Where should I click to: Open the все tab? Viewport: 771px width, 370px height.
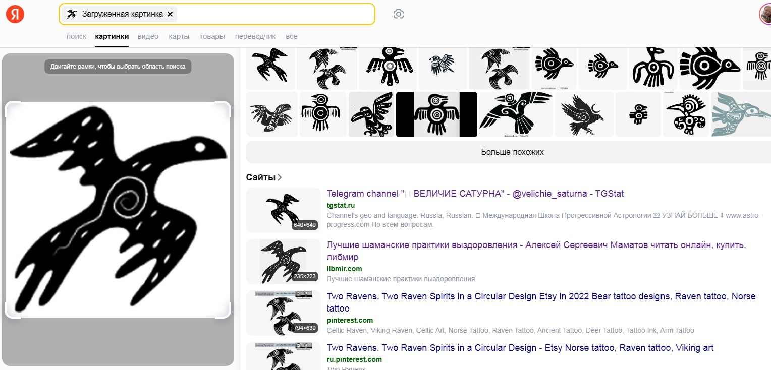pyautogui.click(x=292, y=36)
